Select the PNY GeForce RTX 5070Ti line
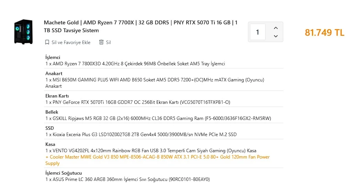The image size is (354, 192). point(138,102)
